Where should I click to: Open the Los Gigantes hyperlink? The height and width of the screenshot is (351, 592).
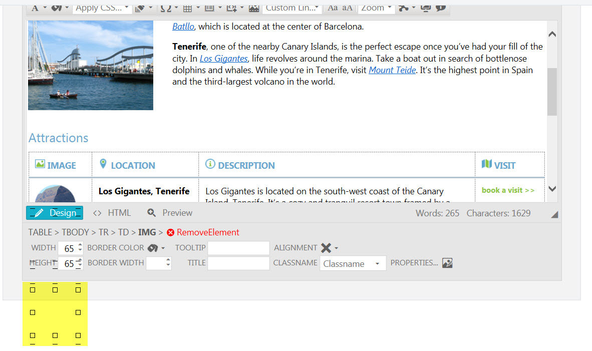pos(223,59)
